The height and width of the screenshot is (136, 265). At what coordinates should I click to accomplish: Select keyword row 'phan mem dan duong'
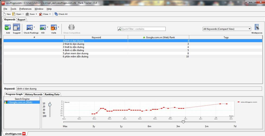coord(133,53)
